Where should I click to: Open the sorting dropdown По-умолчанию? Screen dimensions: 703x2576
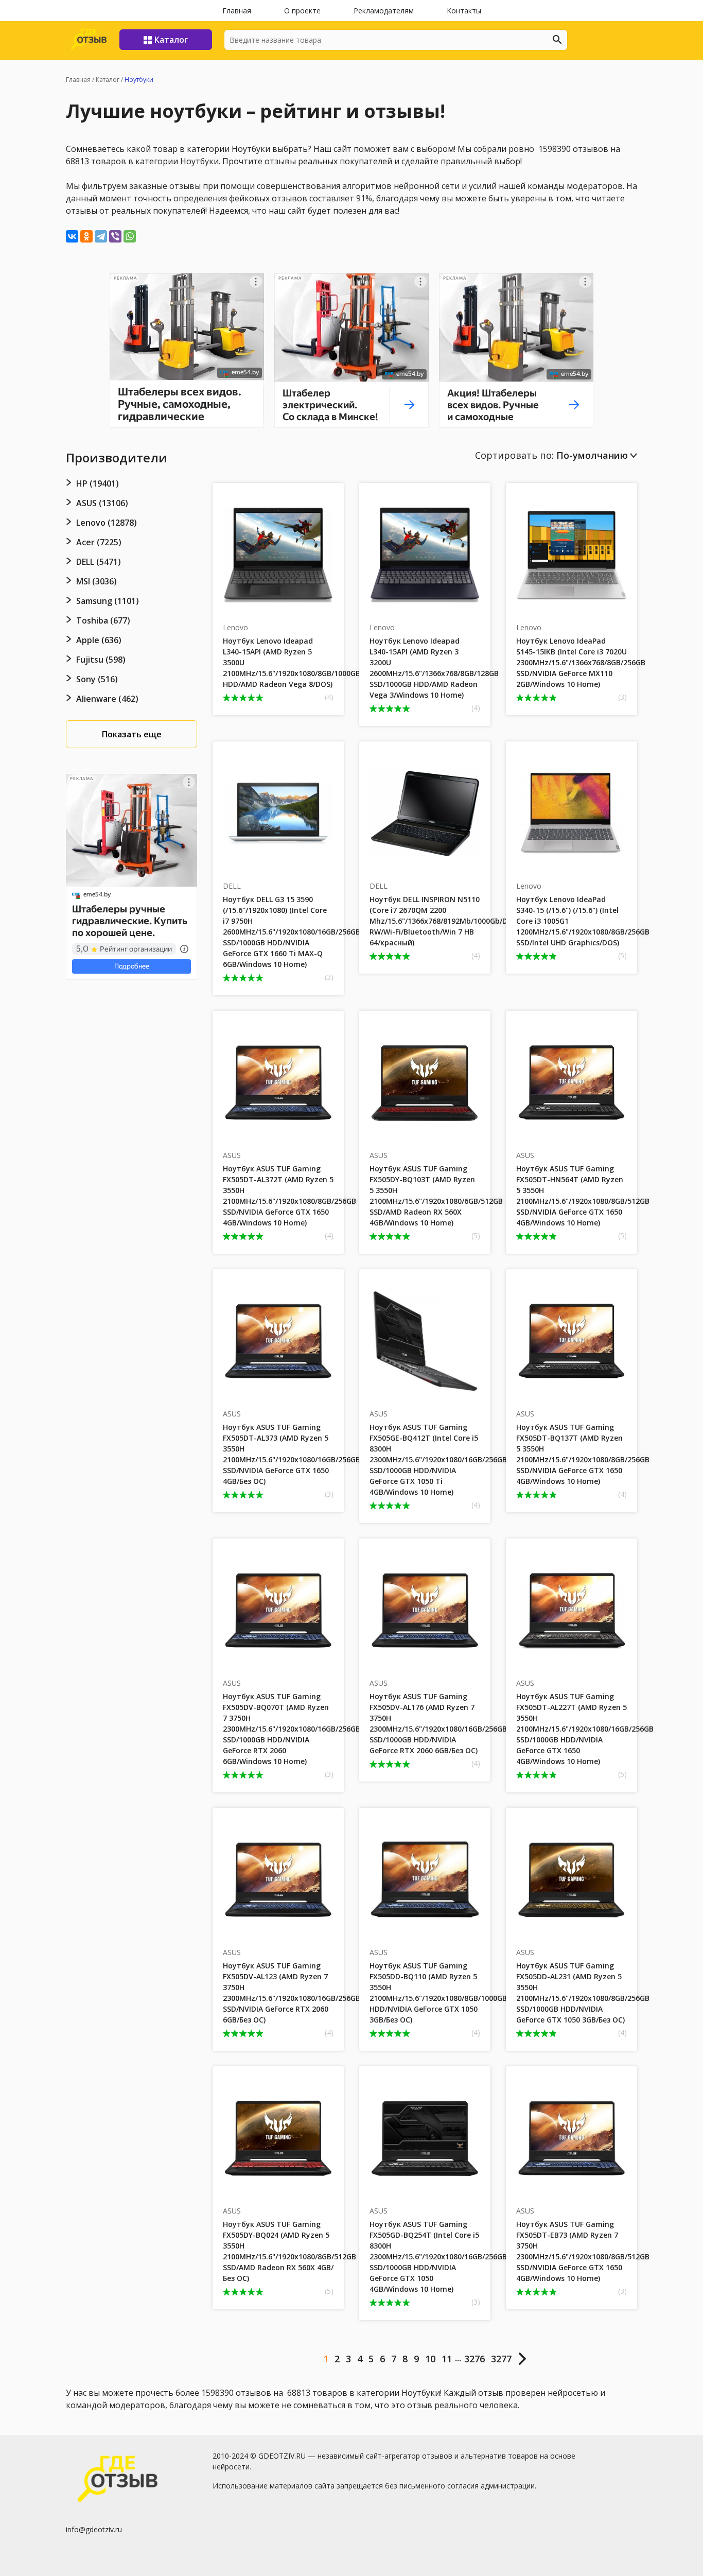click(x=596, y=455)
